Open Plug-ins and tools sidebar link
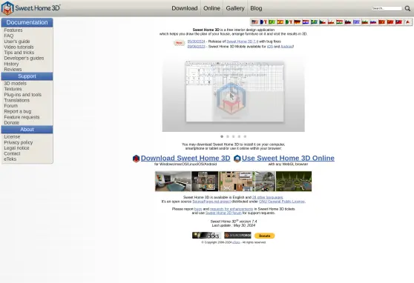This screenshot has width=414, height=283. click(x=23, y=94)
